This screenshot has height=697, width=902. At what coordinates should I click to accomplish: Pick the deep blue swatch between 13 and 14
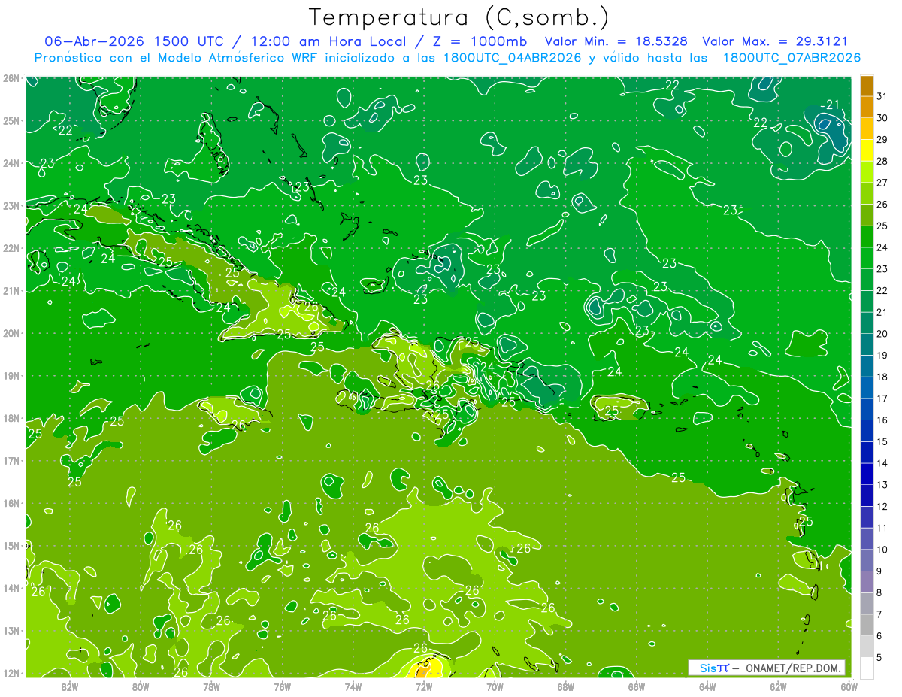point(867,474)
